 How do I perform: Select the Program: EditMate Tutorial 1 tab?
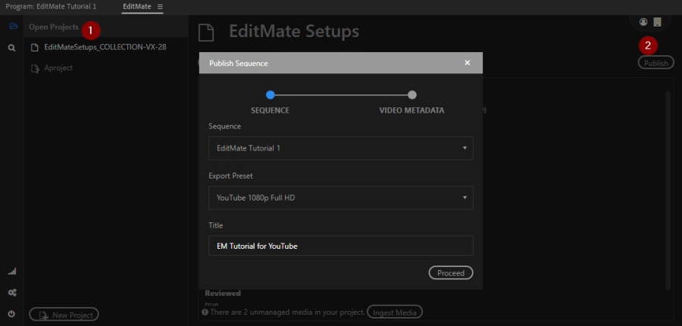tap(51, 7)
